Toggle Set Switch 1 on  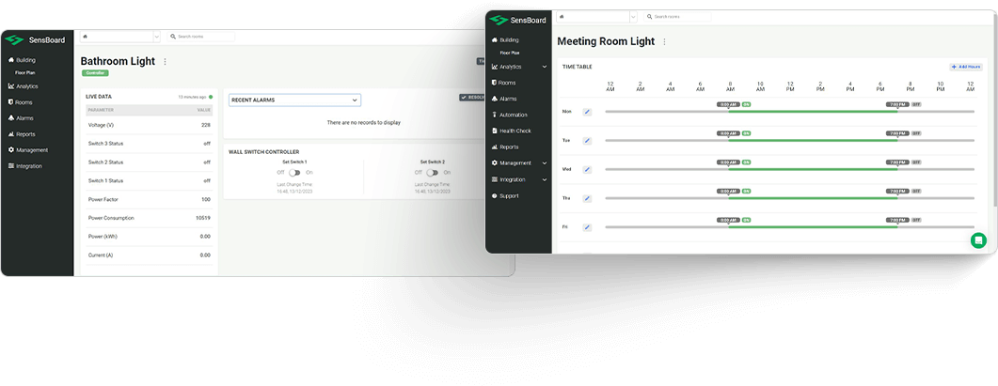294,172
